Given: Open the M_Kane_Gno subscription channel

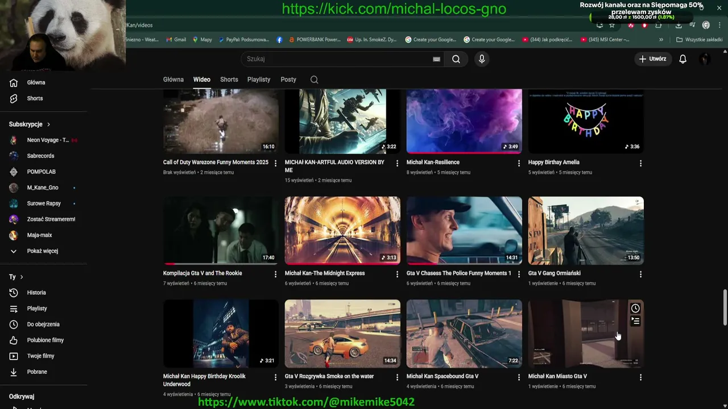Looking at the screenshot, I should pos(43,188).
